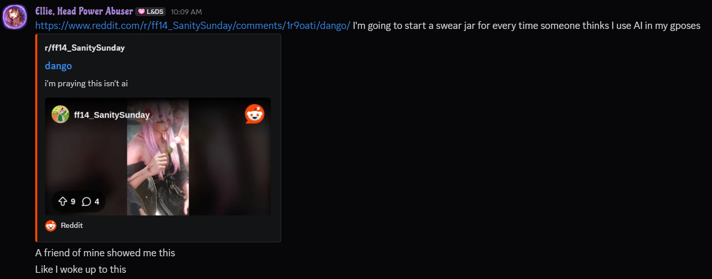
Task: Click username Ellie, Head Power Abuser
Action: [84, 11]
